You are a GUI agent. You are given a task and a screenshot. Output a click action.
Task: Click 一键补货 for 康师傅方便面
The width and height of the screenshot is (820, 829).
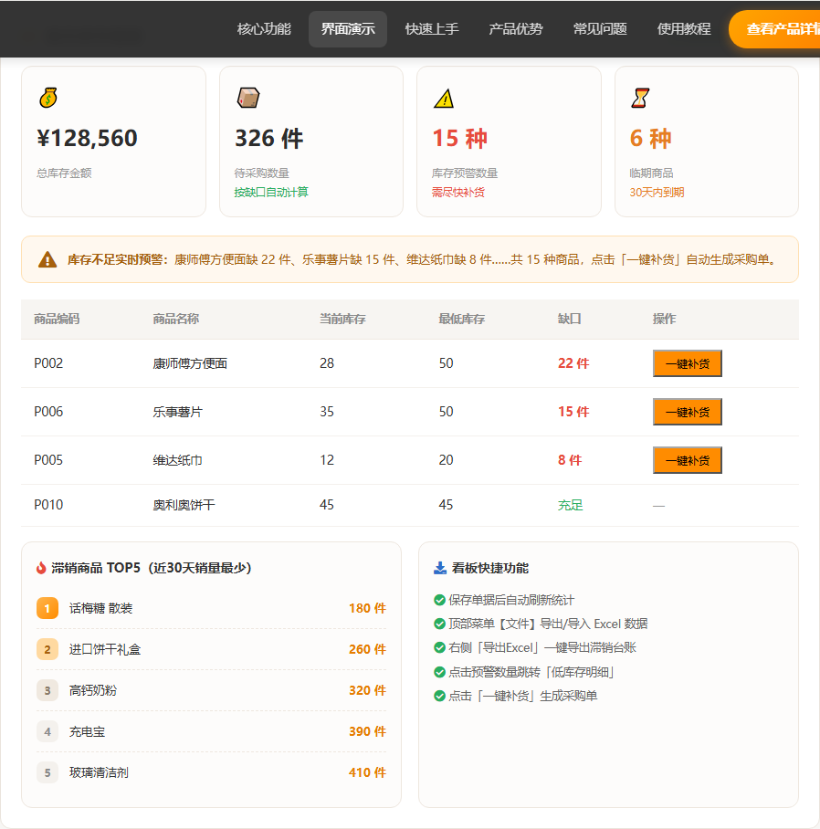point(688,363)
